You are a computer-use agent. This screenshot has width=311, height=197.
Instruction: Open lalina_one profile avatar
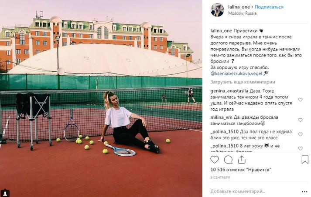click(217, 10)
